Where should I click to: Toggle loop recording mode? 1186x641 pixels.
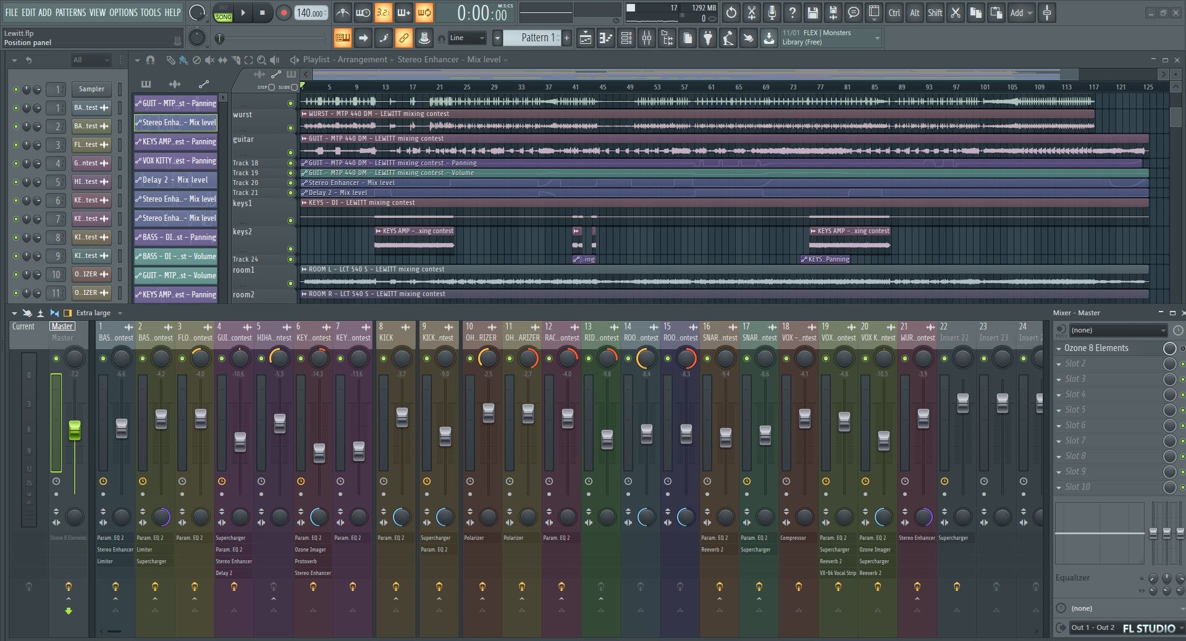(424, 12)
